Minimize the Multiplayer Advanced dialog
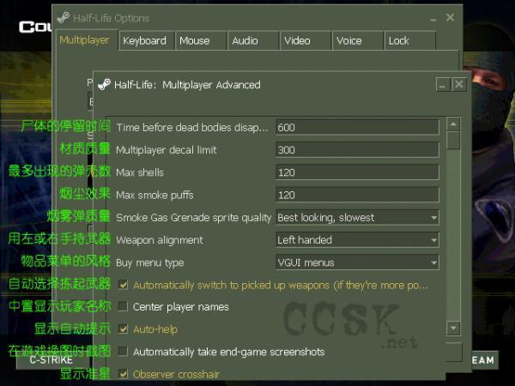515x386 pixels. tap(442, 85)
